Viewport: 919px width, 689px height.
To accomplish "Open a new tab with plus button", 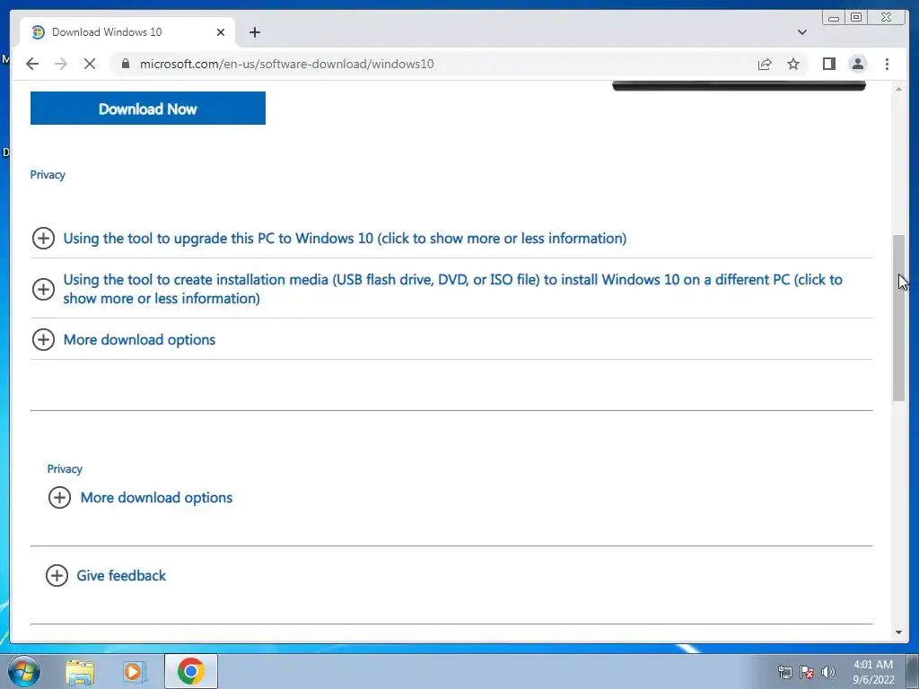I will tap(254, 32).
